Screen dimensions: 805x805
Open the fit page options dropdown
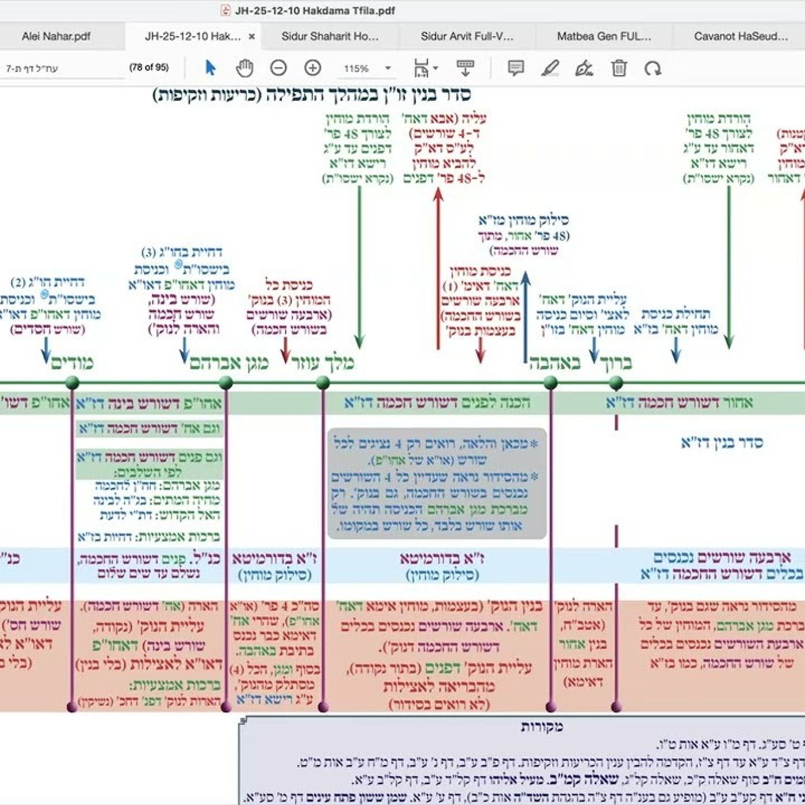pyautogui.click(x=425, y=68)
